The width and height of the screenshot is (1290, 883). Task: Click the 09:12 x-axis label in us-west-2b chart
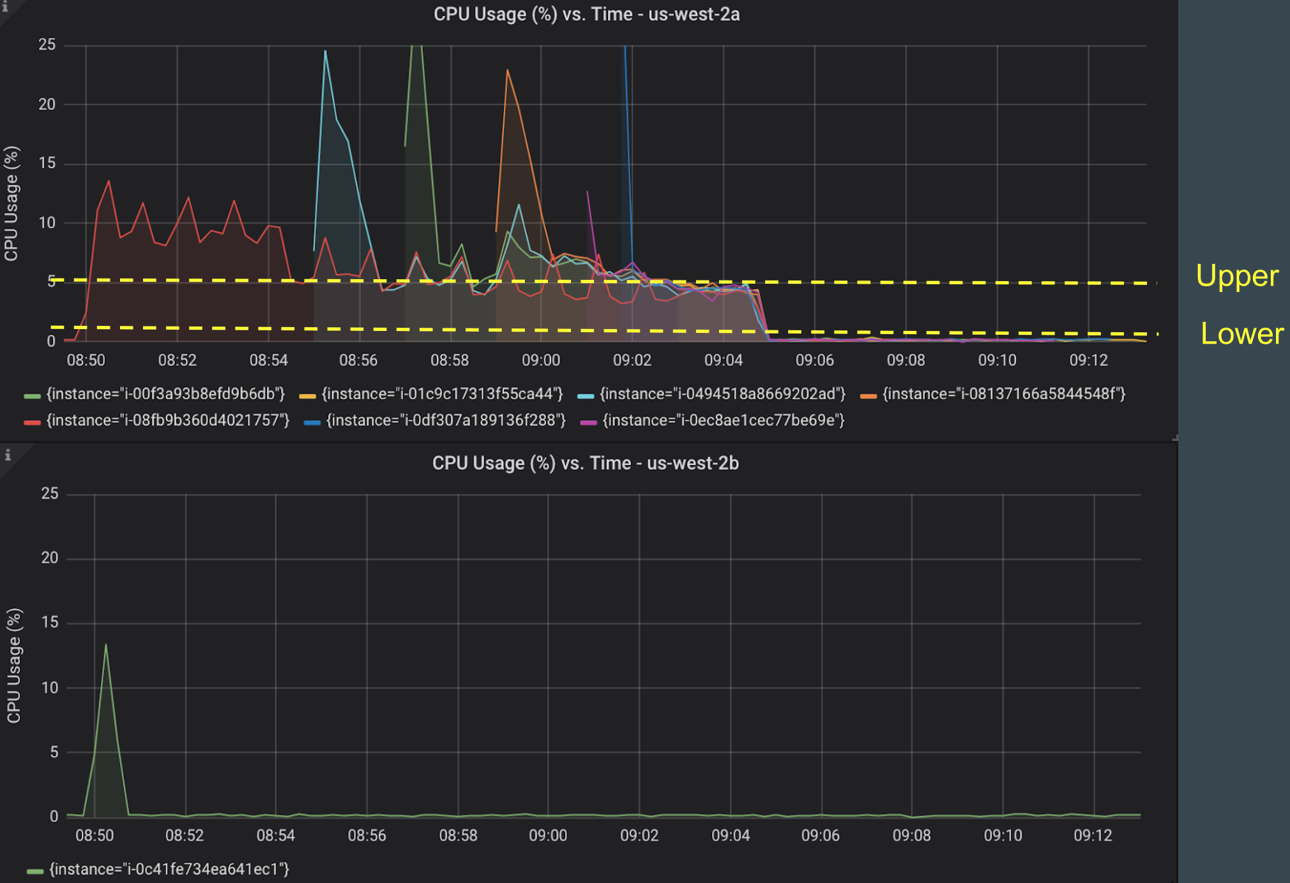tap(1093, 836)
